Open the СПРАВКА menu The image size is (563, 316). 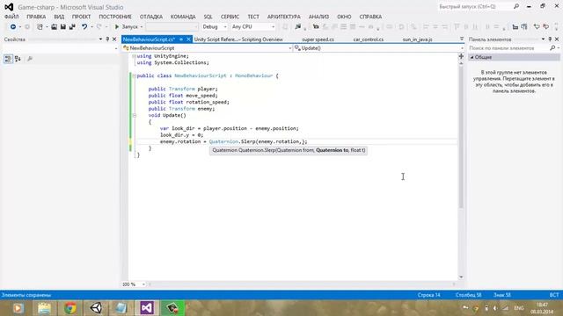(x=370, y=17)
